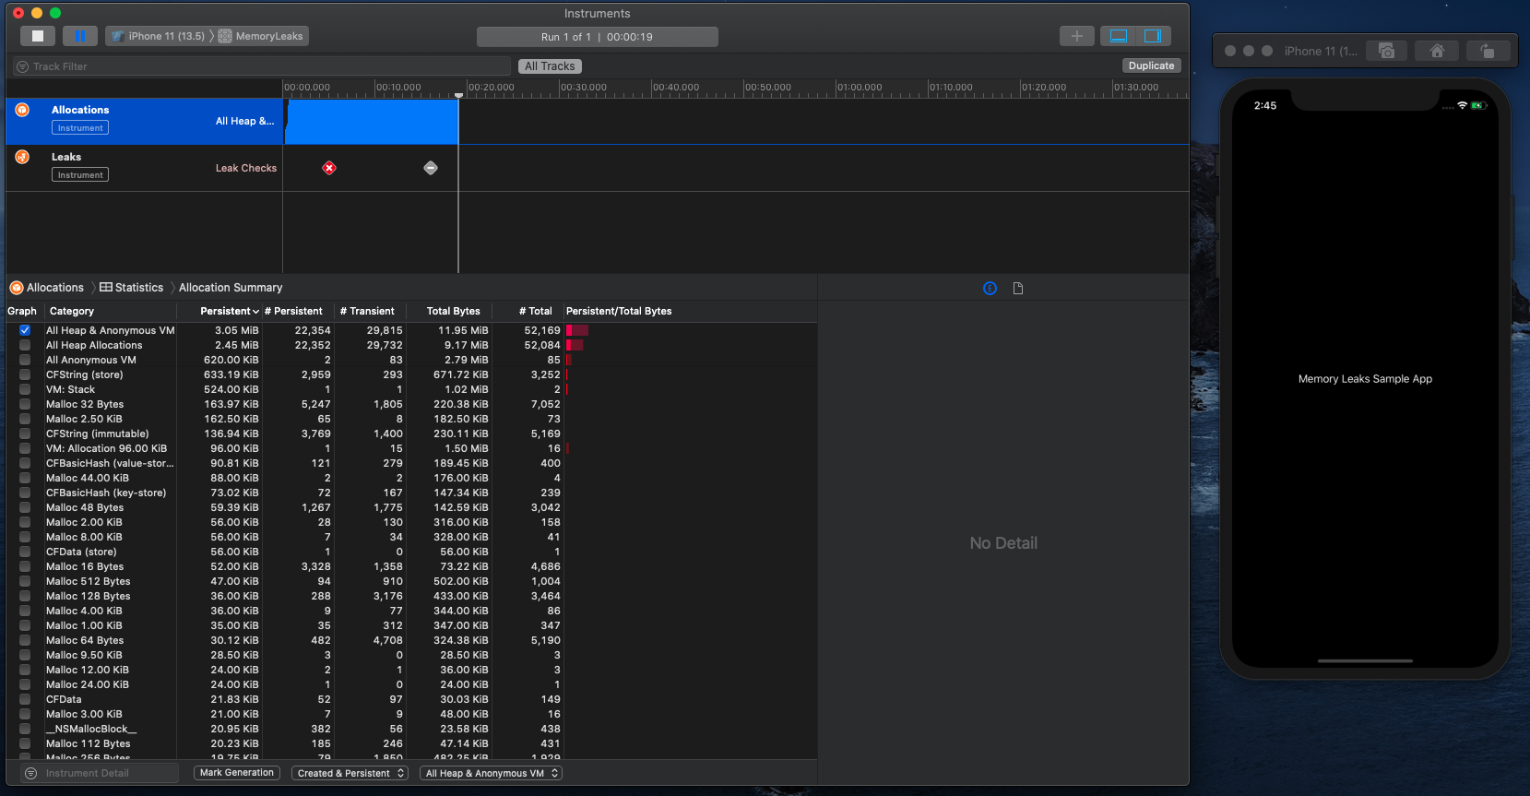This screenshot has height=796, width=1530.
Task: Toggle the right inspector pane view
Action: click(1153, 36)
